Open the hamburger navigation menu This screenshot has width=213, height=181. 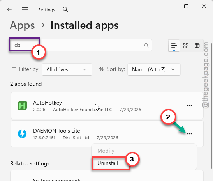coord(25,9)
